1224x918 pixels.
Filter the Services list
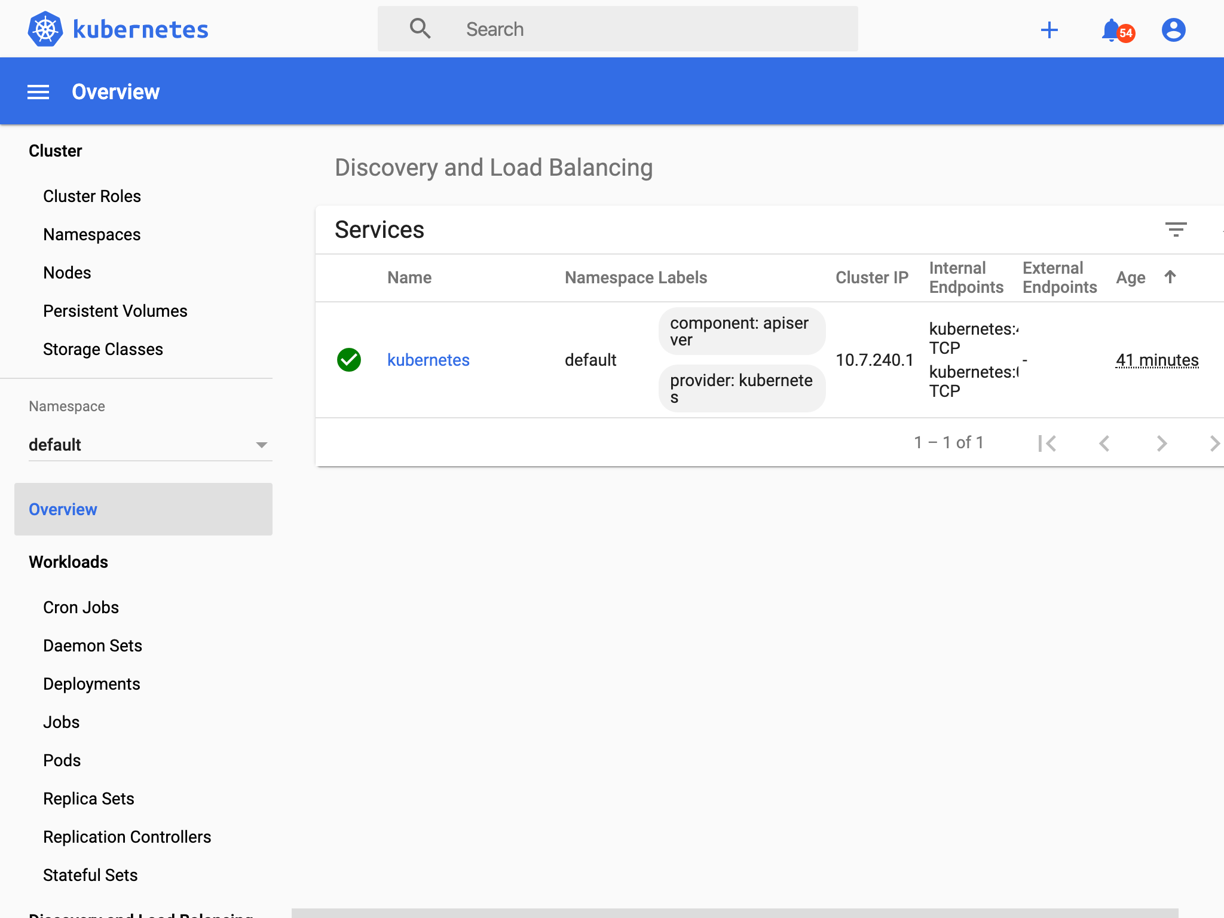coord(1176,229)
